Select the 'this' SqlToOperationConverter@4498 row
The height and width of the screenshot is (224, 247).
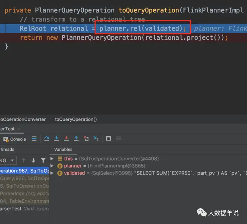click(x=148, y=158)
